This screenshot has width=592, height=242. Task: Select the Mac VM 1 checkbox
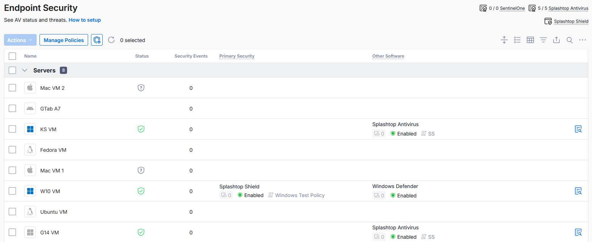[12, 170]
